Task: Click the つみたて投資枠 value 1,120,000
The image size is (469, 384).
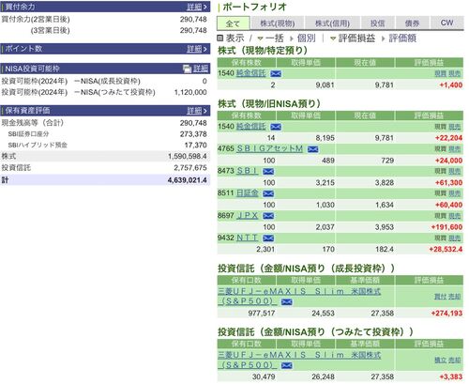Action: click(x=190, y=92)
